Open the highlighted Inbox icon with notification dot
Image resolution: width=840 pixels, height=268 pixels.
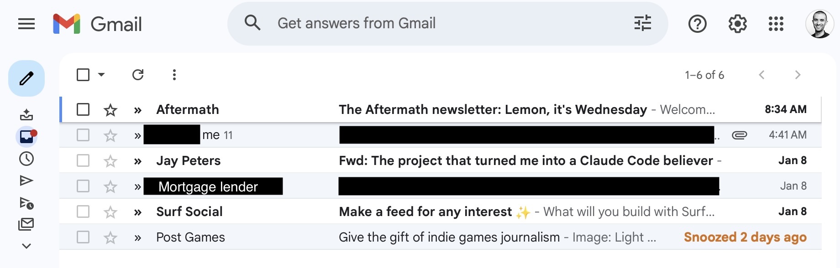pos(26,136)
